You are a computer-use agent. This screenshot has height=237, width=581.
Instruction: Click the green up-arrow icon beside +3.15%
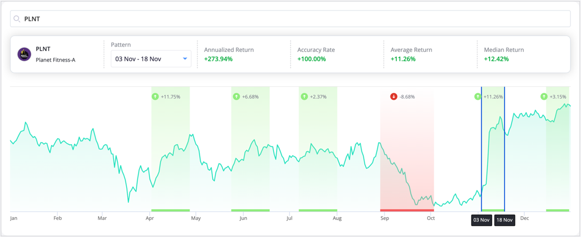(544, 97)
